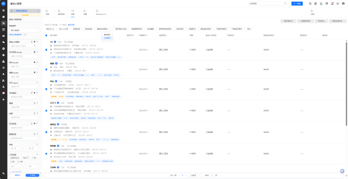Open the notification bell icon
This screenshot has width=348, height=179.
pyautogui.click(x=332, y=4)
